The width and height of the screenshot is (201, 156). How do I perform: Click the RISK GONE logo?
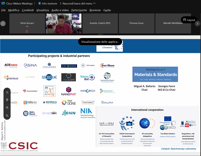pyautogui.click(x=68, y=102)
